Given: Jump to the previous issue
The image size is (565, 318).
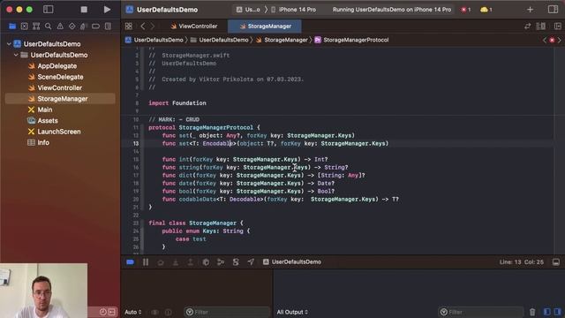Looking at the screenshot, I should [x=545, y=40].
